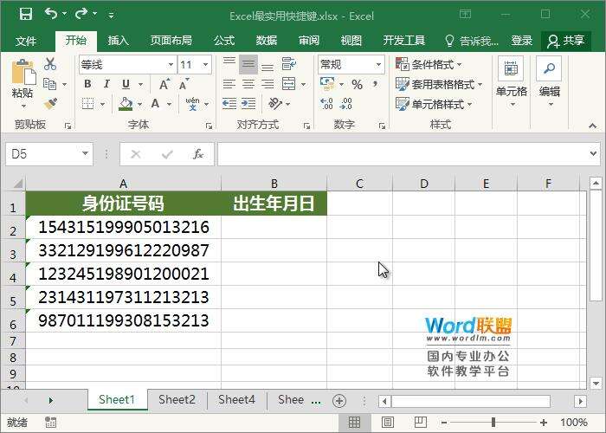Click the Save icon in title bar
The image size is (606, 433).
click(25, 15)
